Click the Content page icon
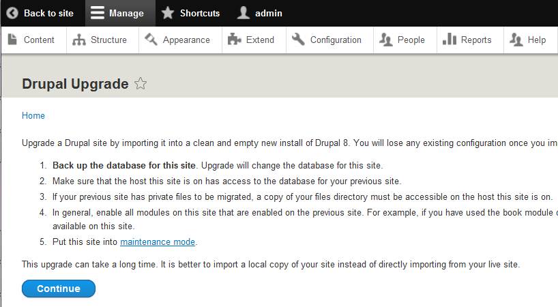Image resolution: width=558 pixels, height=307 pixels. tap(12, 40)
